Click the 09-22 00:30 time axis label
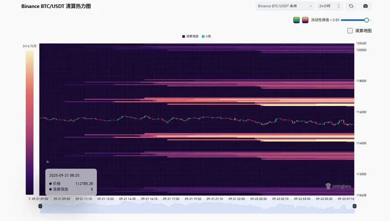Image resolution: width=390 pixels, height=221 pixels. (x=258, y=199)
